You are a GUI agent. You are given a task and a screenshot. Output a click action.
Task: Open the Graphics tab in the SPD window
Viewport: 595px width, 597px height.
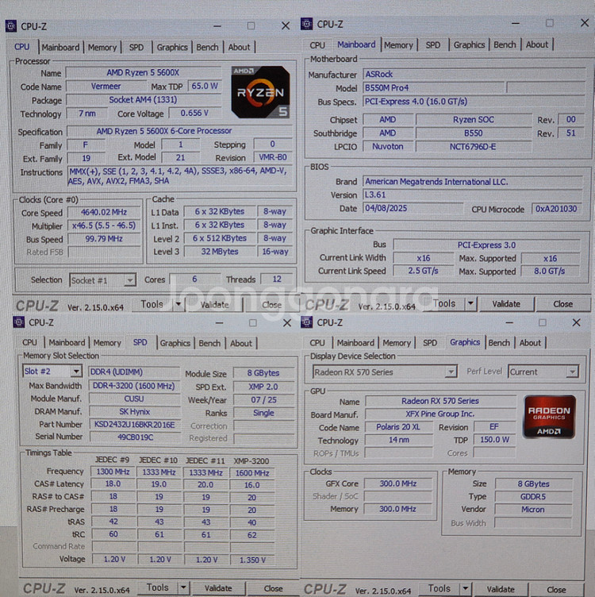tap(175, 343)
